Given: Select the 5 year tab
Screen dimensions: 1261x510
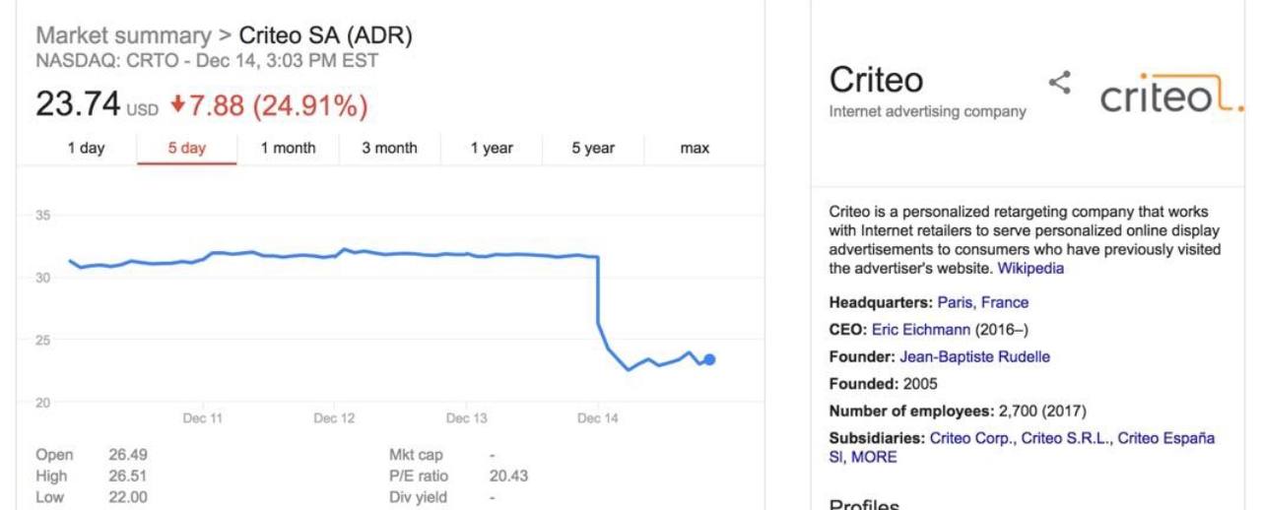Looking at the screenshot, I should pyautogui.click(x=593, y=149).
